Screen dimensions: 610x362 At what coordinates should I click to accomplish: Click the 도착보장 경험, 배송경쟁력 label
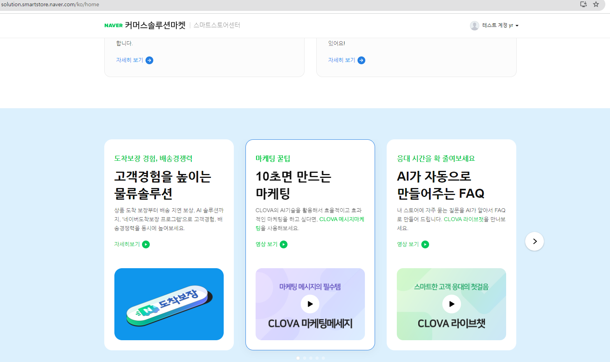click(x=153, y=158)
